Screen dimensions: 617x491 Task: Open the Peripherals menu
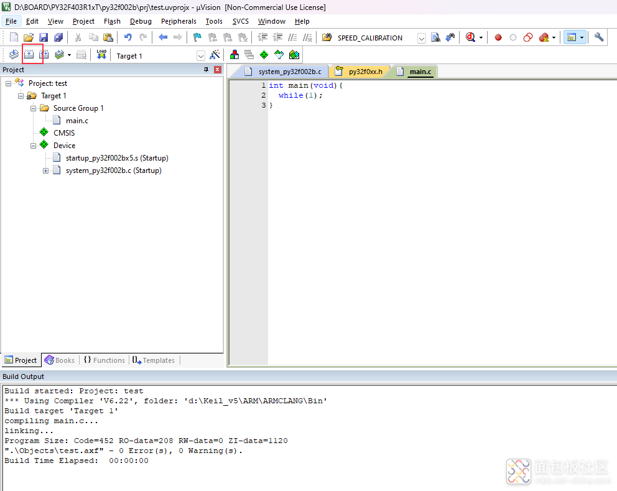[x=179, y=21]
